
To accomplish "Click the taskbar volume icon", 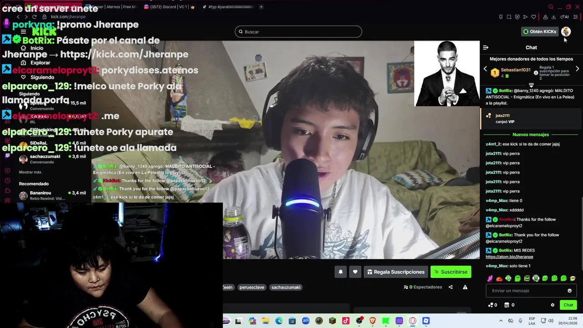I will (x=551, y=321).
